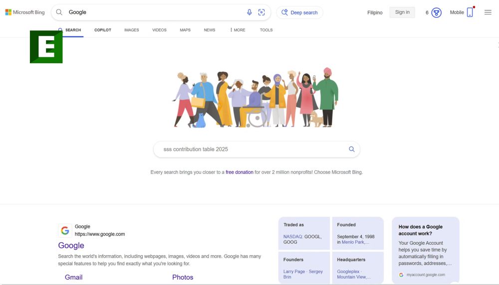Switch language to Filipino
Screen dimensions: 499x285
(x=375, y=13)
